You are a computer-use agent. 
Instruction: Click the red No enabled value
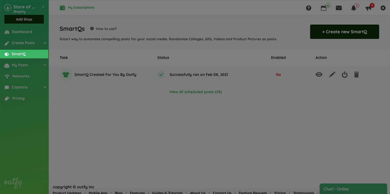[x=278, y=75]
